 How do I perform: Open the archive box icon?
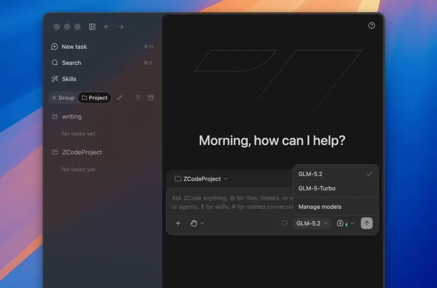(150, 98)
